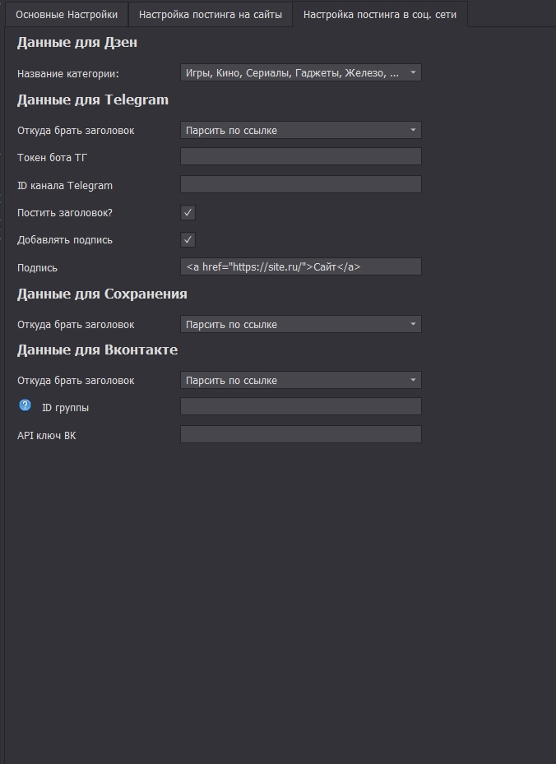
Task: Select the Настройка постинга в соц. сети tab
Action: (380, 14)
